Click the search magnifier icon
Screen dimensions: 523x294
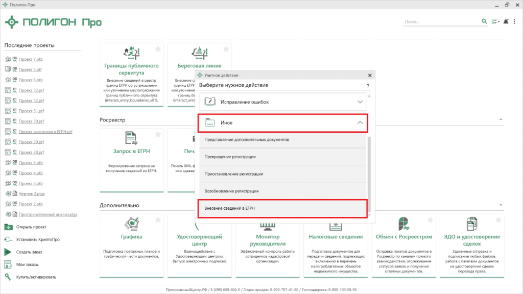pos(484,21)
